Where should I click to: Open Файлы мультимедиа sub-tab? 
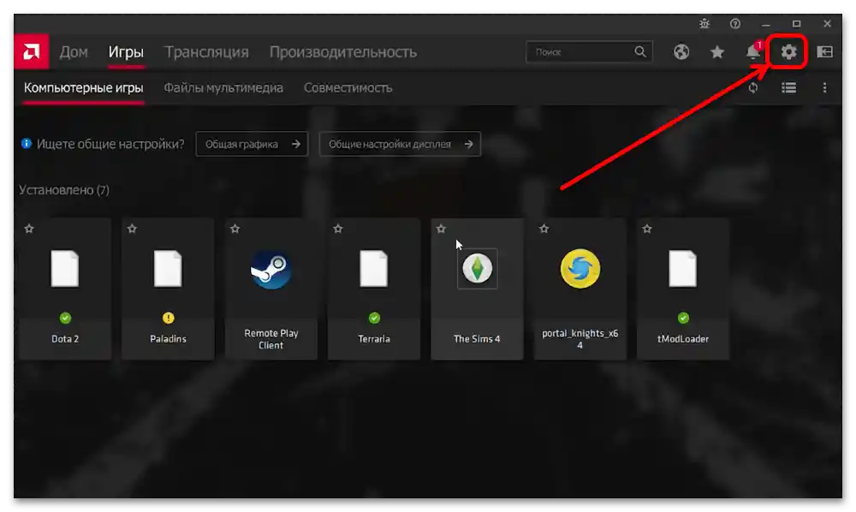[x=223, y=88]
